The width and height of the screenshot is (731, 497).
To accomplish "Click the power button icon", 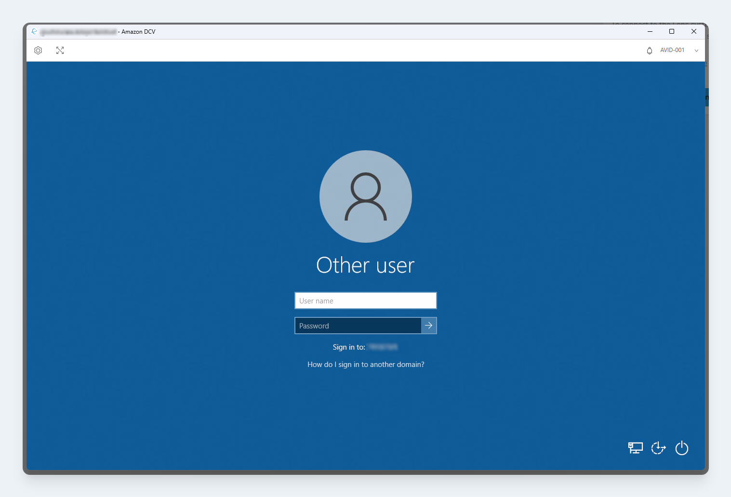I will [681, 448].
